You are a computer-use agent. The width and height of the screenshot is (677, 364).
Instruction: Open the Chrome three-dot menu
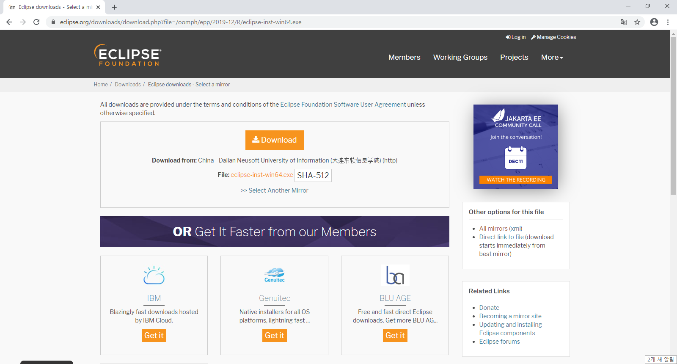pos(668,22)
